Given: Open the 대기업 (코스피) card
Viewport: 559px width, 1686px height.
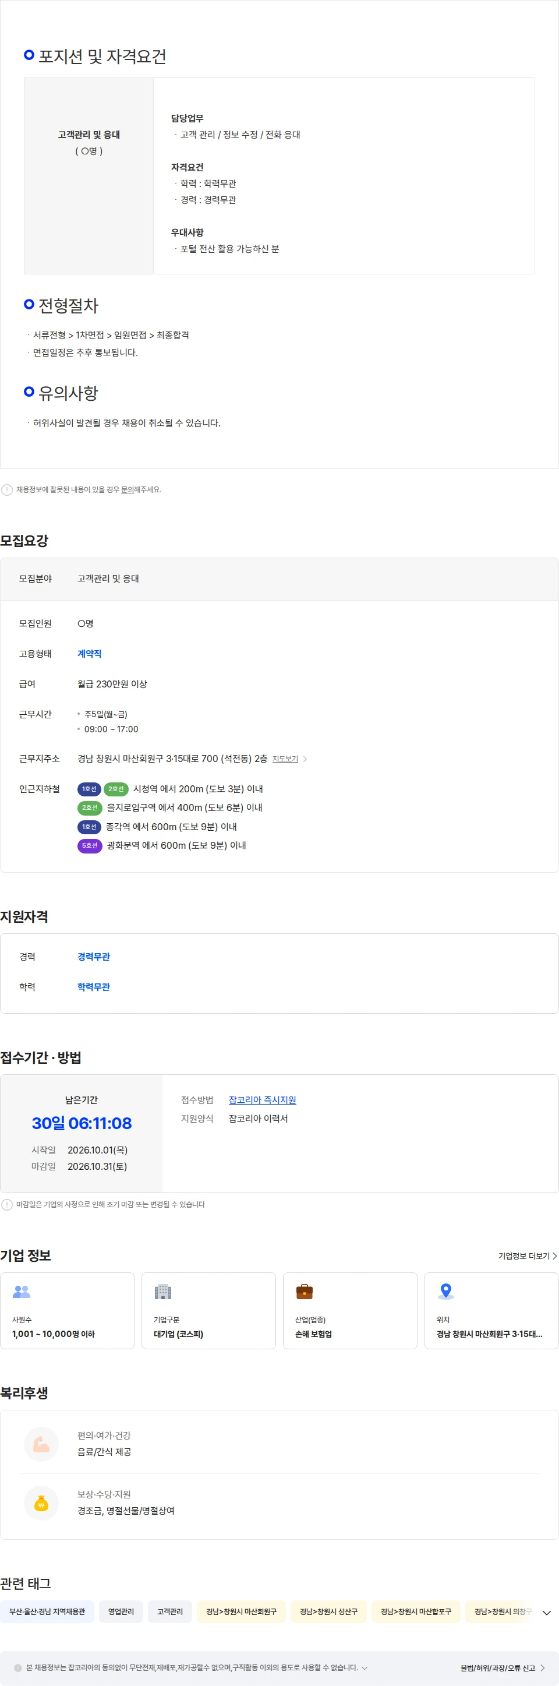Looking at the screenshot, I should click(x=208, y=1311).
